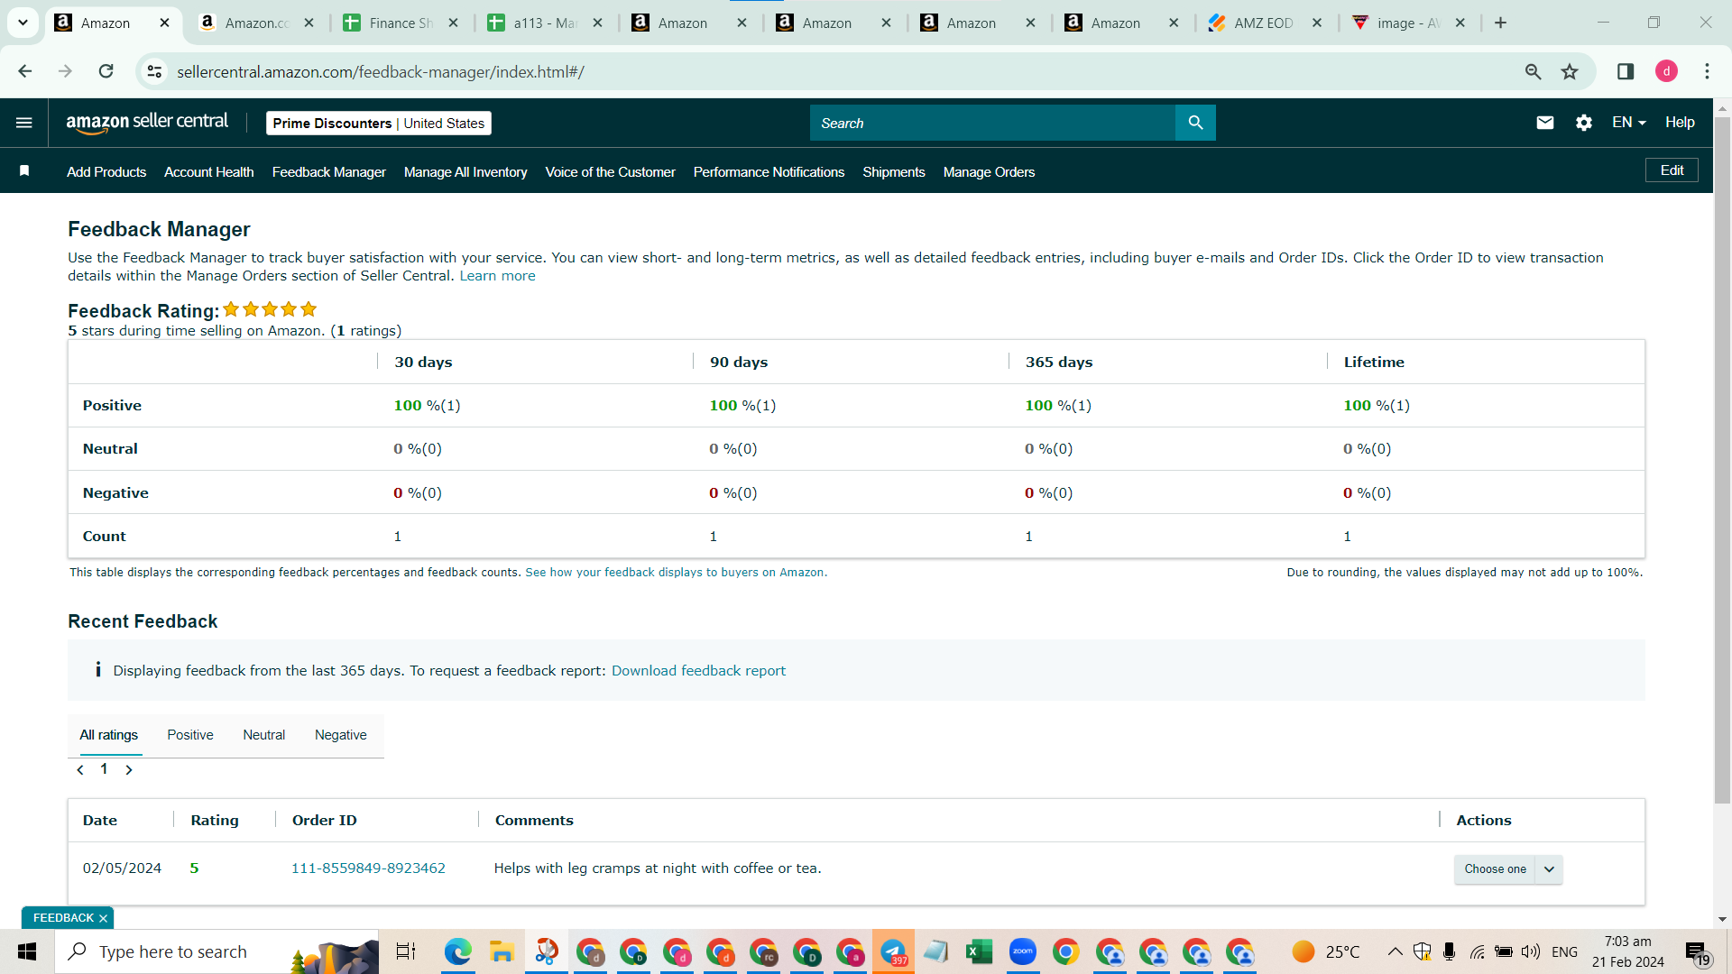Click the Lifetime count value 1
The height and width of the screenshot is (974, 1732).
point(1348,537)
